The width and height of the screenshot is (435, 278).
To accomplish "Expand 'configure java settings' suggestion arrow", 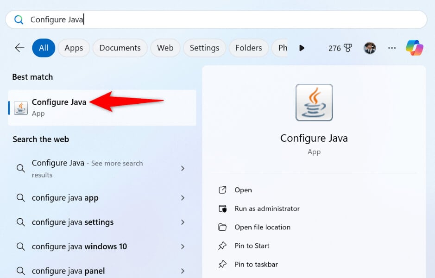I will point(183,222).
